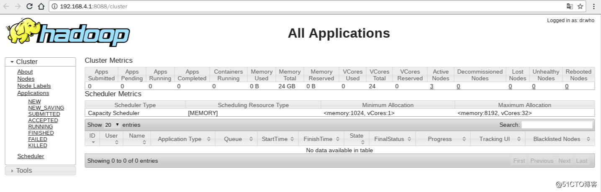
Task: Sort table by Name column
Action: tap(137, 138)
